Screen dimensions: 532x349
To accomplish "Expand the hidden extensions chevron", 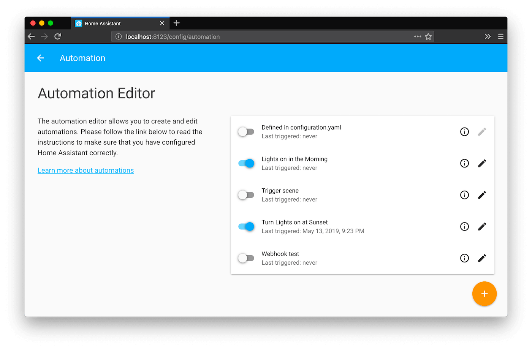I will [488, 36].
